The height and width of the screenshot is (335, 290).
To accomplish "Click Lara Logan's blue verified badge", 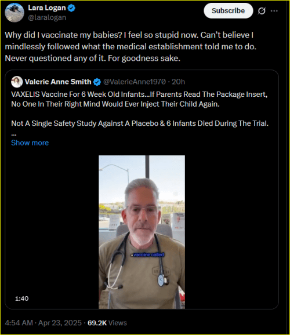I will (x=71, y=8).
